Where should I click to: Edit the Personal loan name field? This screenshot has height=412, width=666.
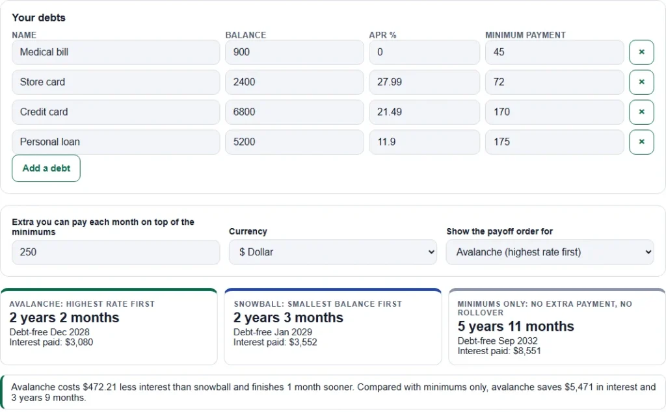coord(116,142)
